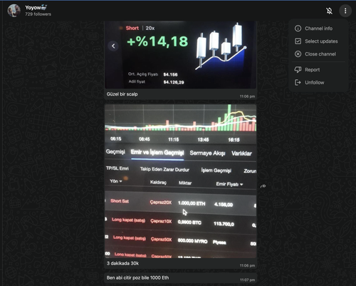The image size is (356, 286).
Task: Click the Channel info circle icon
Action: (x=298, y=29)
